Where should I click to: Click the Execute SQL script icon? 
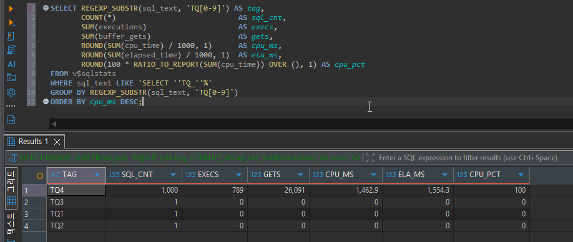pos(11,36)
